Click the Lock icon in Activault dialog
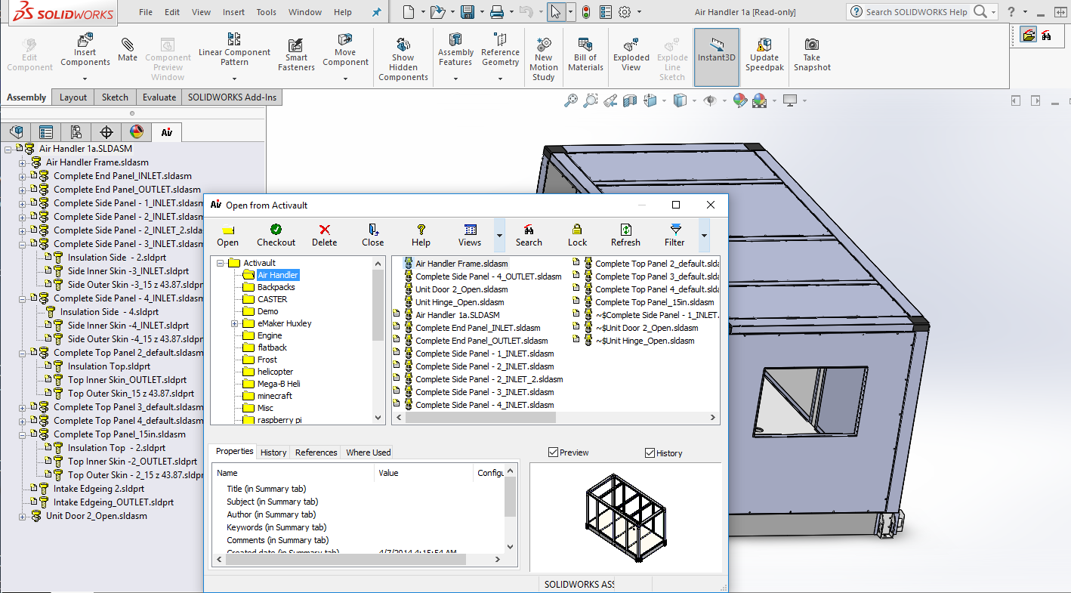The height and width of the screenshot is (593, 1071). [577, 235]
